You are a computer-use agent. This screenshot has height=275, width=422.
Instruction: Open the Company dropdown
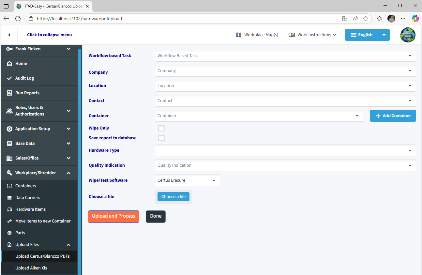tap(285, 71)
